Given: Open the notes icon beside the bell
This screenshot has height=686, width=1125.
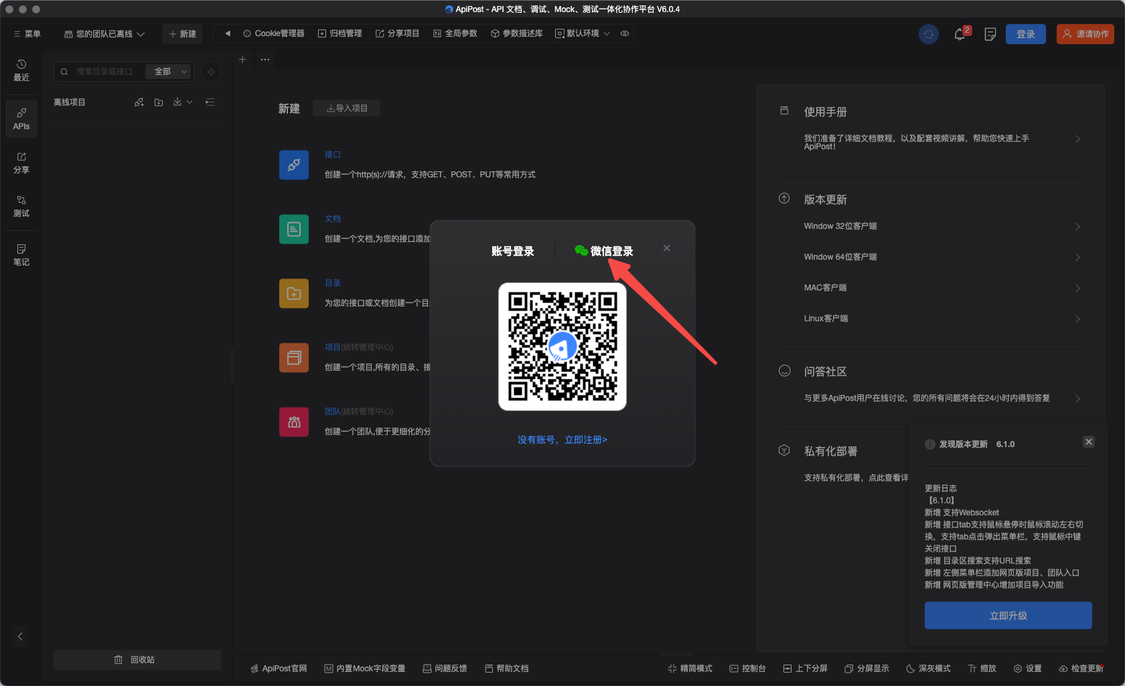Looking at the screenshot, I should click(990, 34).
